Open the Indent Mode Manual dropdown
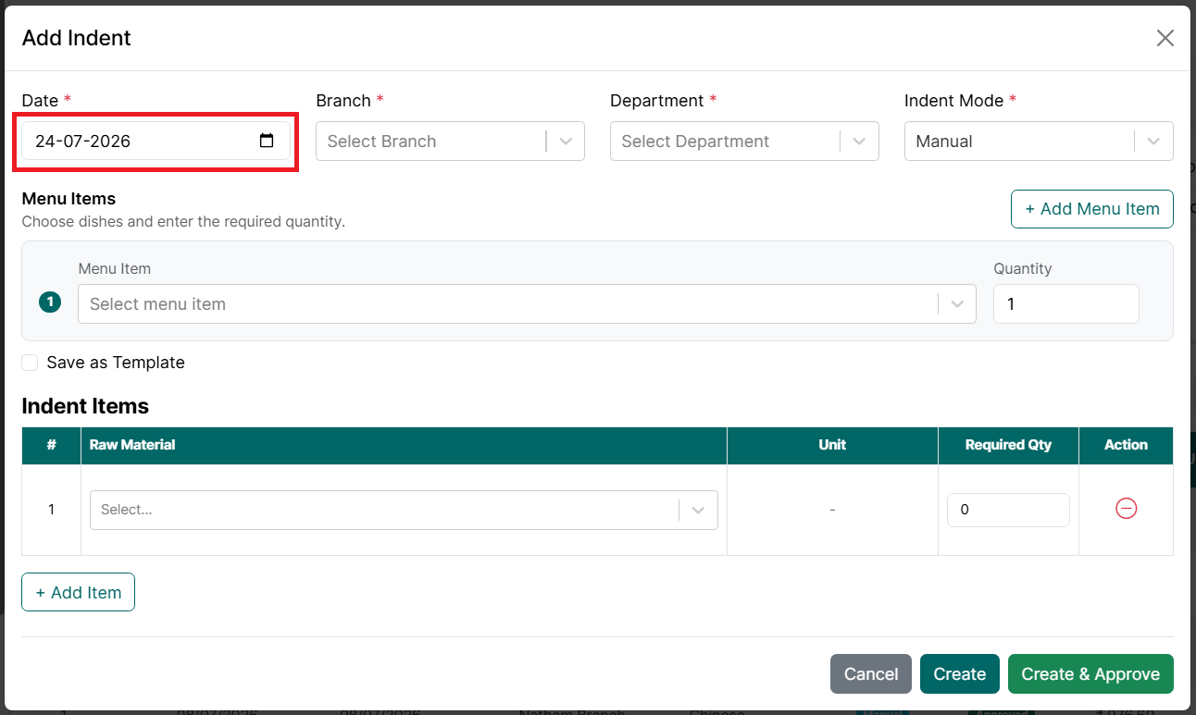 [x=1039, y=142]
